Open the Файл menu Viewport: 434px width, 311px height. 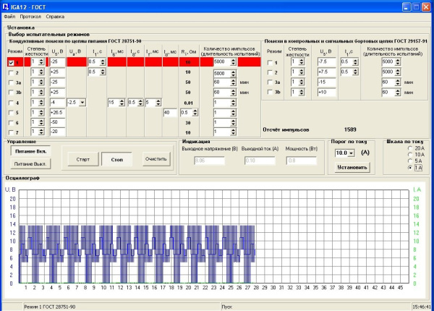point(9,15)
